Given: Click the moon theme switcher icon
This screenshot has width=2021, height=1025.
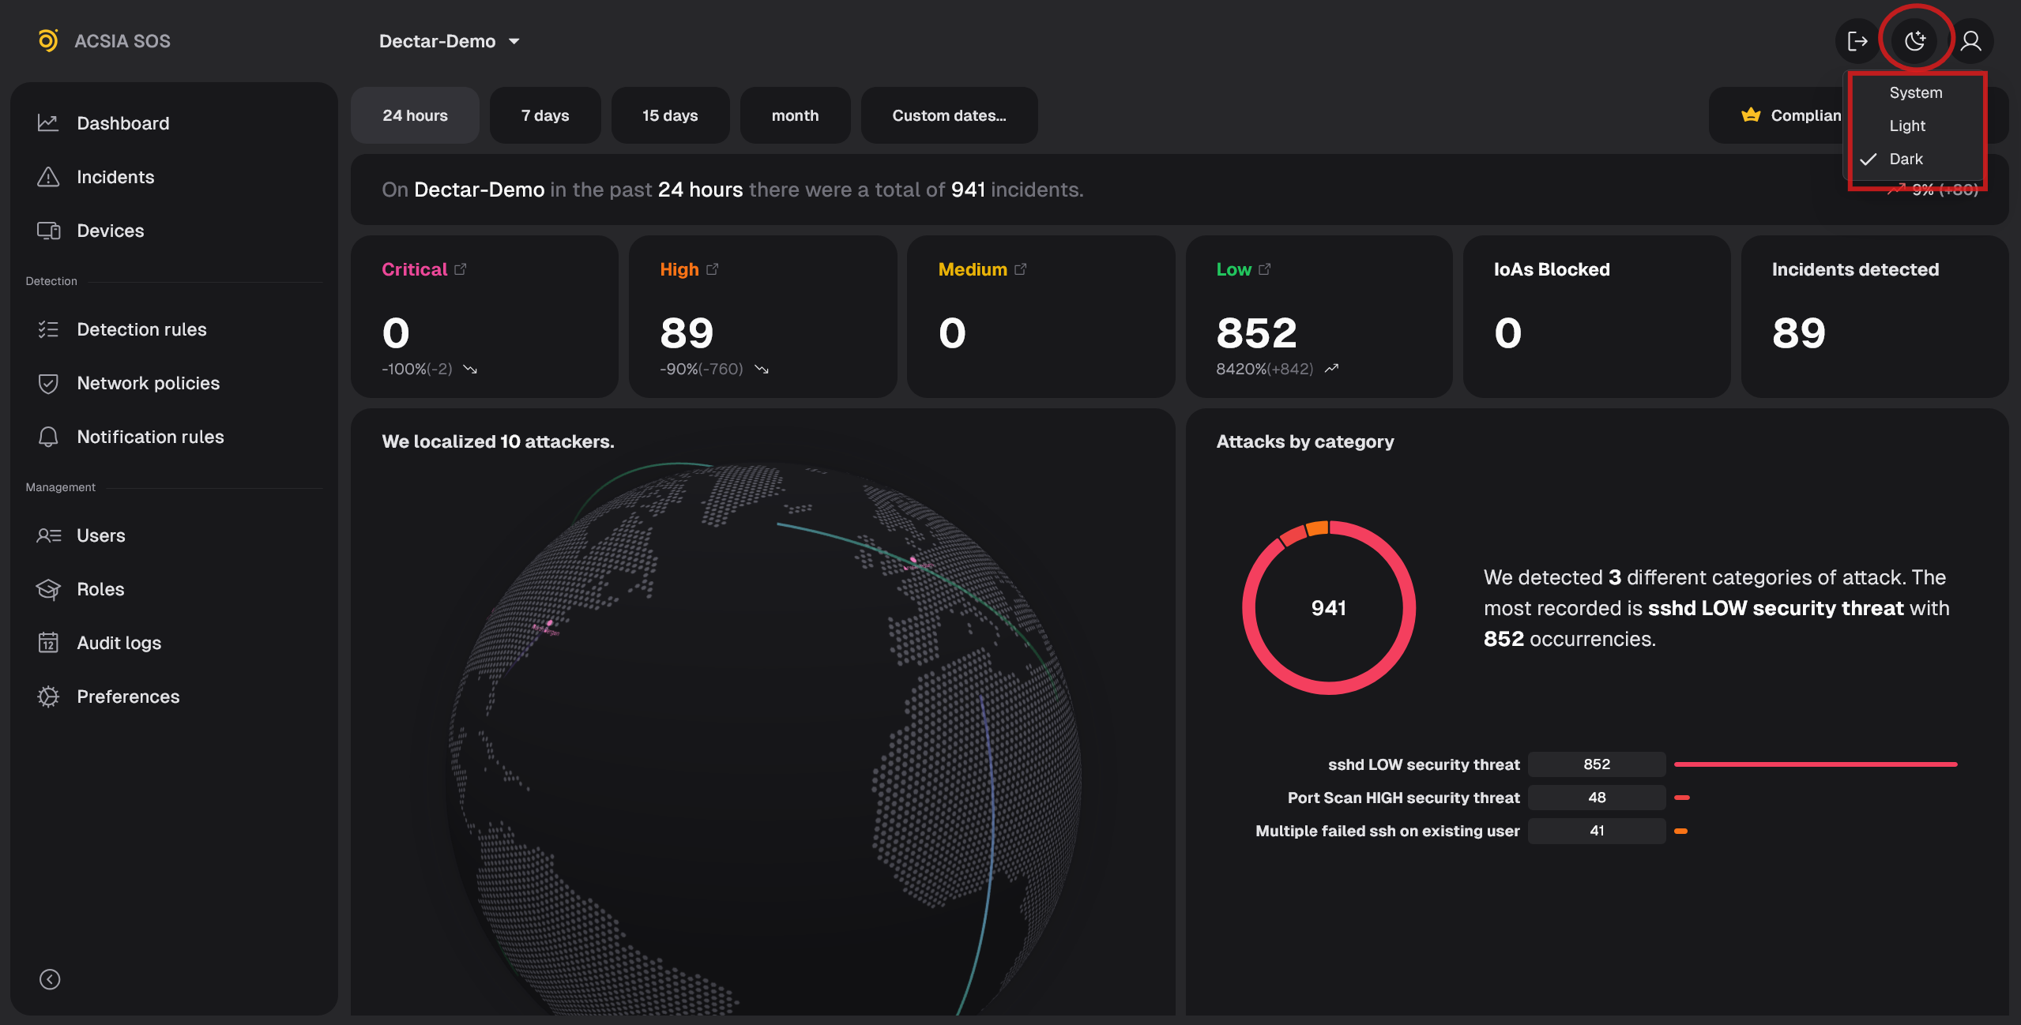Looking at the screenshot, I should pos(1914,41).
